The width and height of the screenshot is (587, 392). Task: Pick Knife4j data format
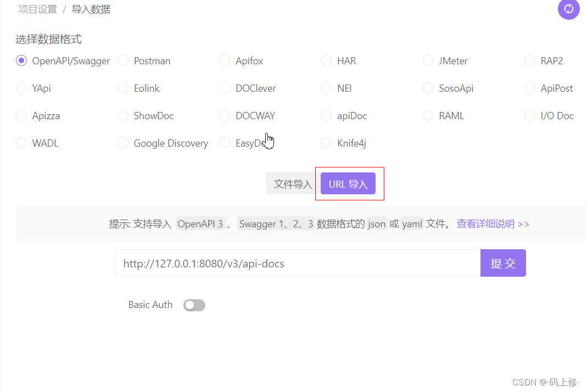[x=326, y=143]
